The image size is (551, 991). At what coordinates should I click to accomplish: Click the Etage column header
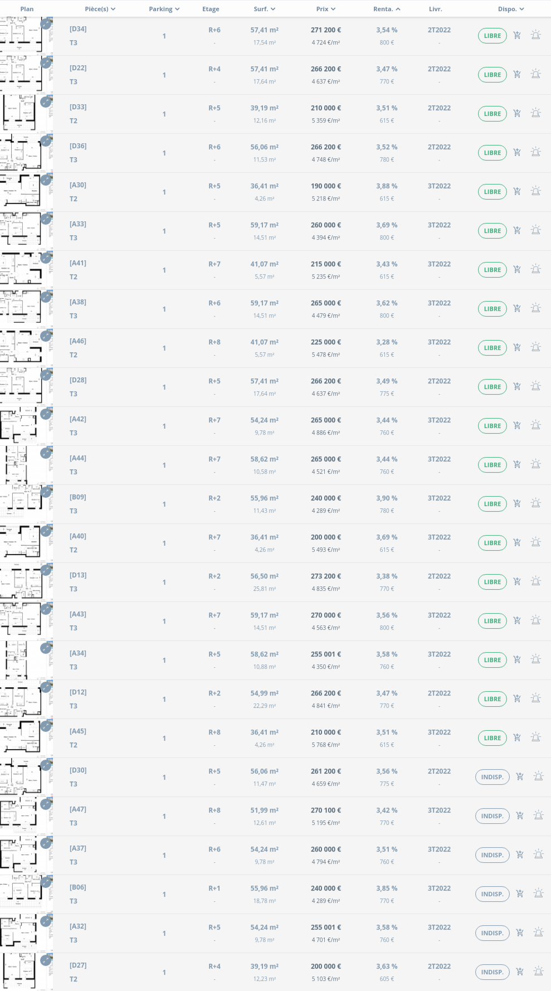pyautogui.click(x=211, y=9)
